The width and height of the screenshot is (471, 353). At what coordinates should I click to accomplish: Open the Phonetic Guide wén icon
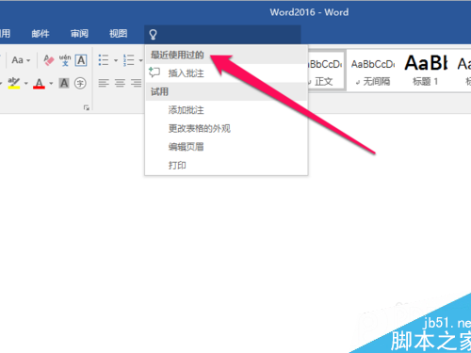click(65, 60)
